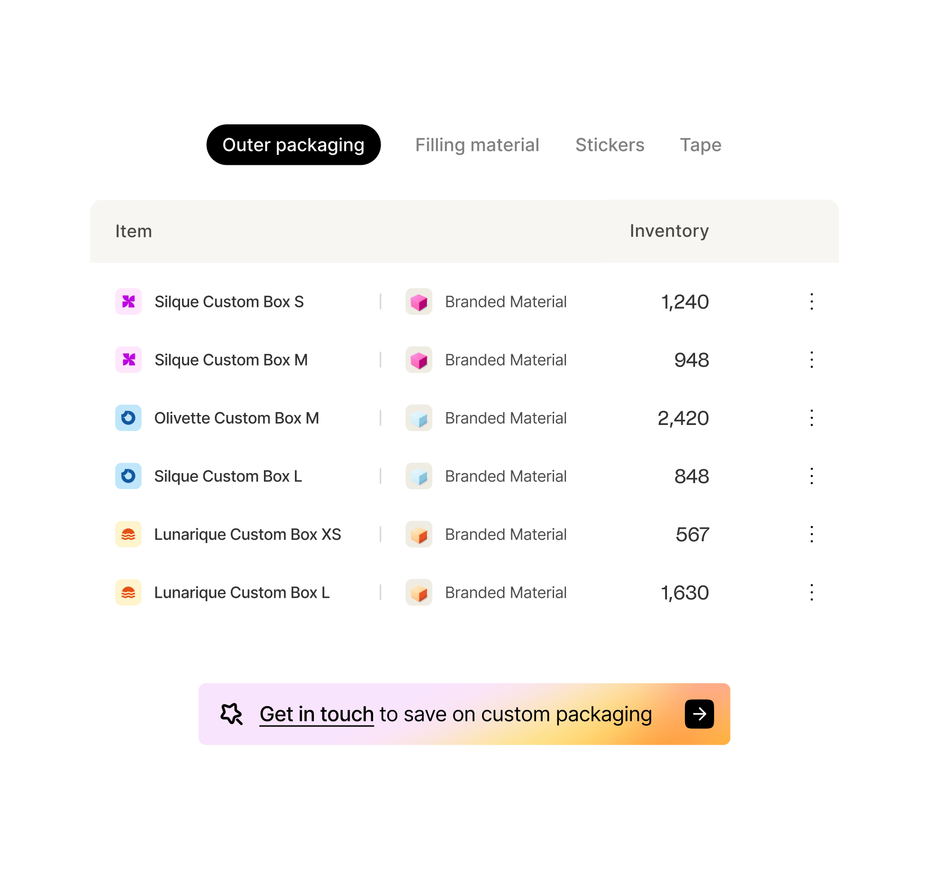Click the black arrow button in the banner
Image resolution: width=929 pixels, height=879 pixels.
coord(699,714)
